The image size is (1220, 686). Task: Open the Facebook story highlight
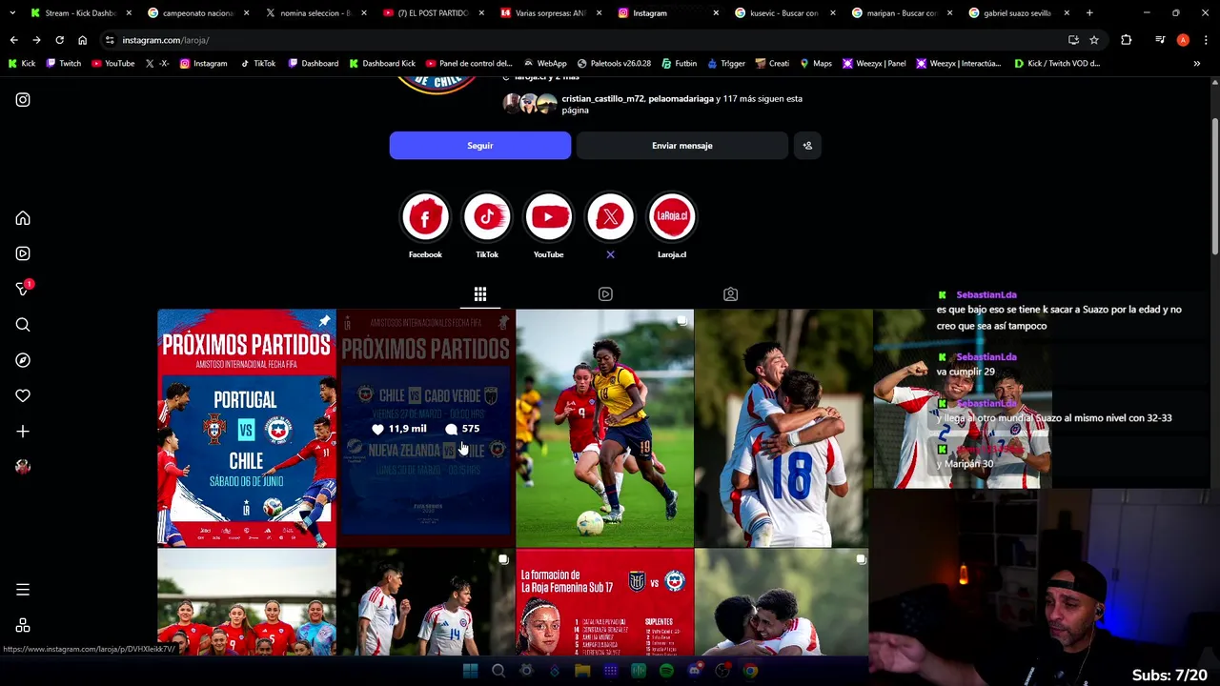pos(425,217)
